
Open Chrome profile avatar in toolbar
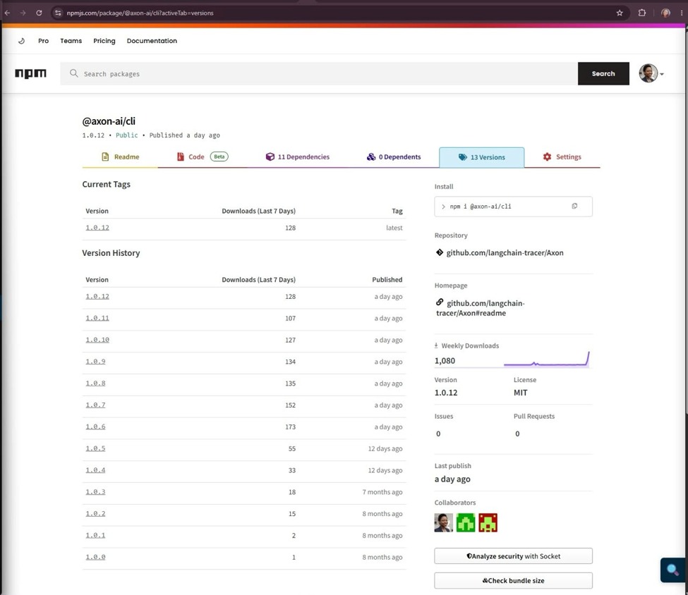point(665,13)
